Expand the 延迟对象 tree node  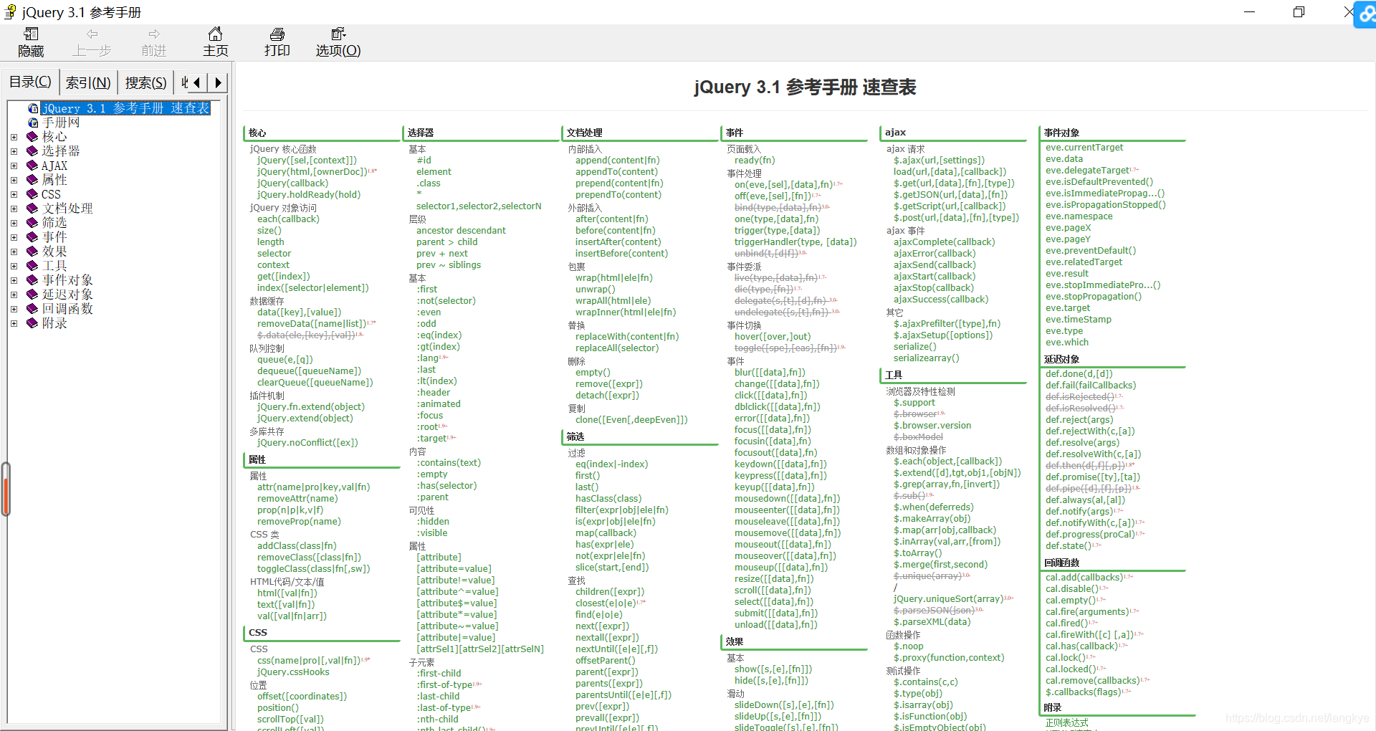[14, 295]
